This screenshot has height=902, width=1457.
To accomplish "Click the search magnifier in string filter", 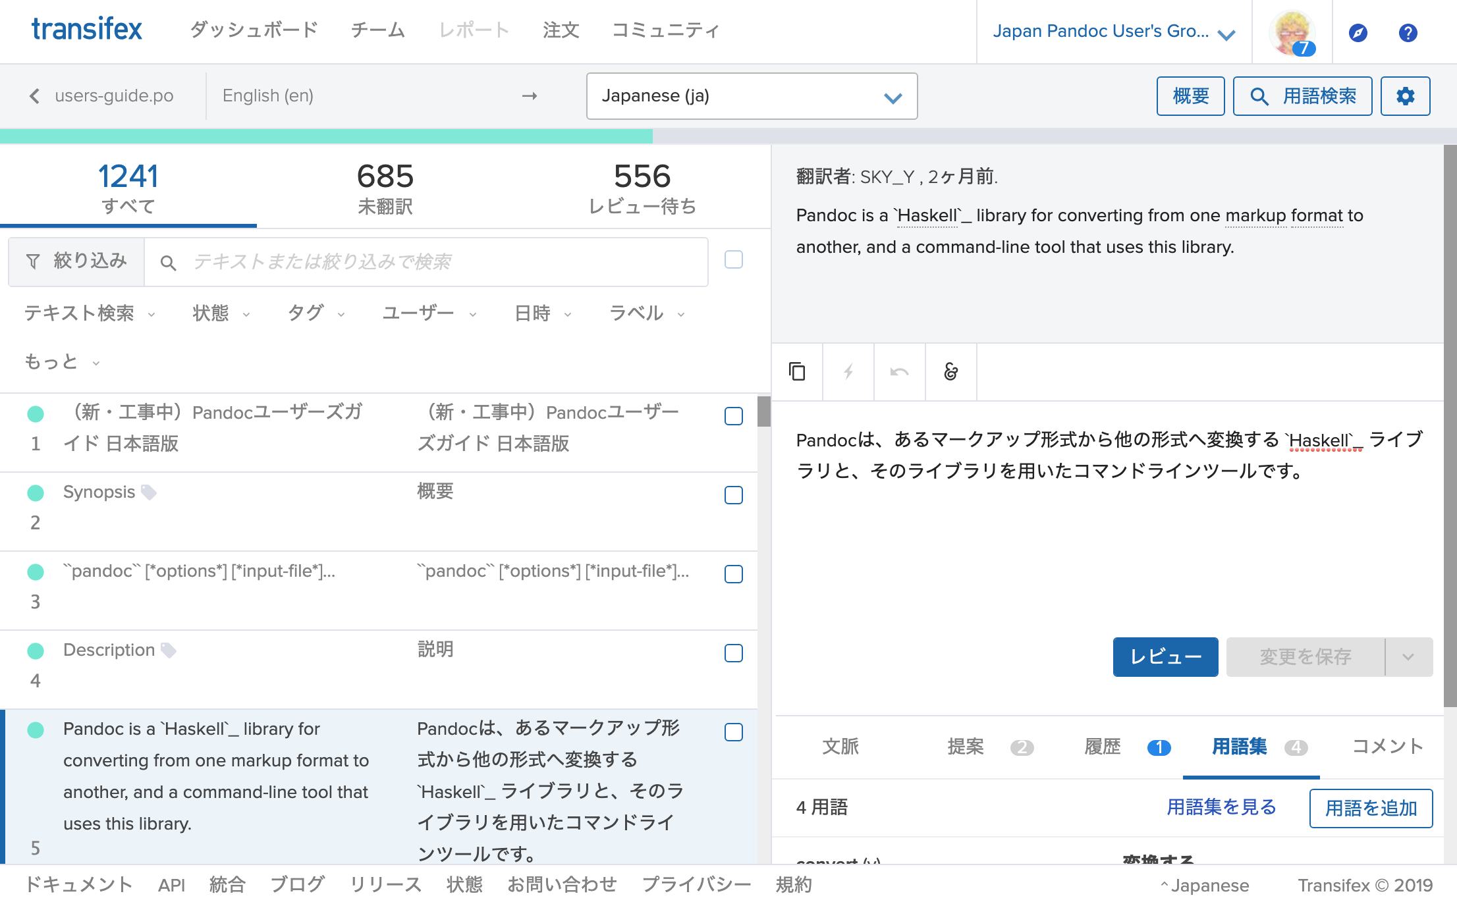I will 169,263.
